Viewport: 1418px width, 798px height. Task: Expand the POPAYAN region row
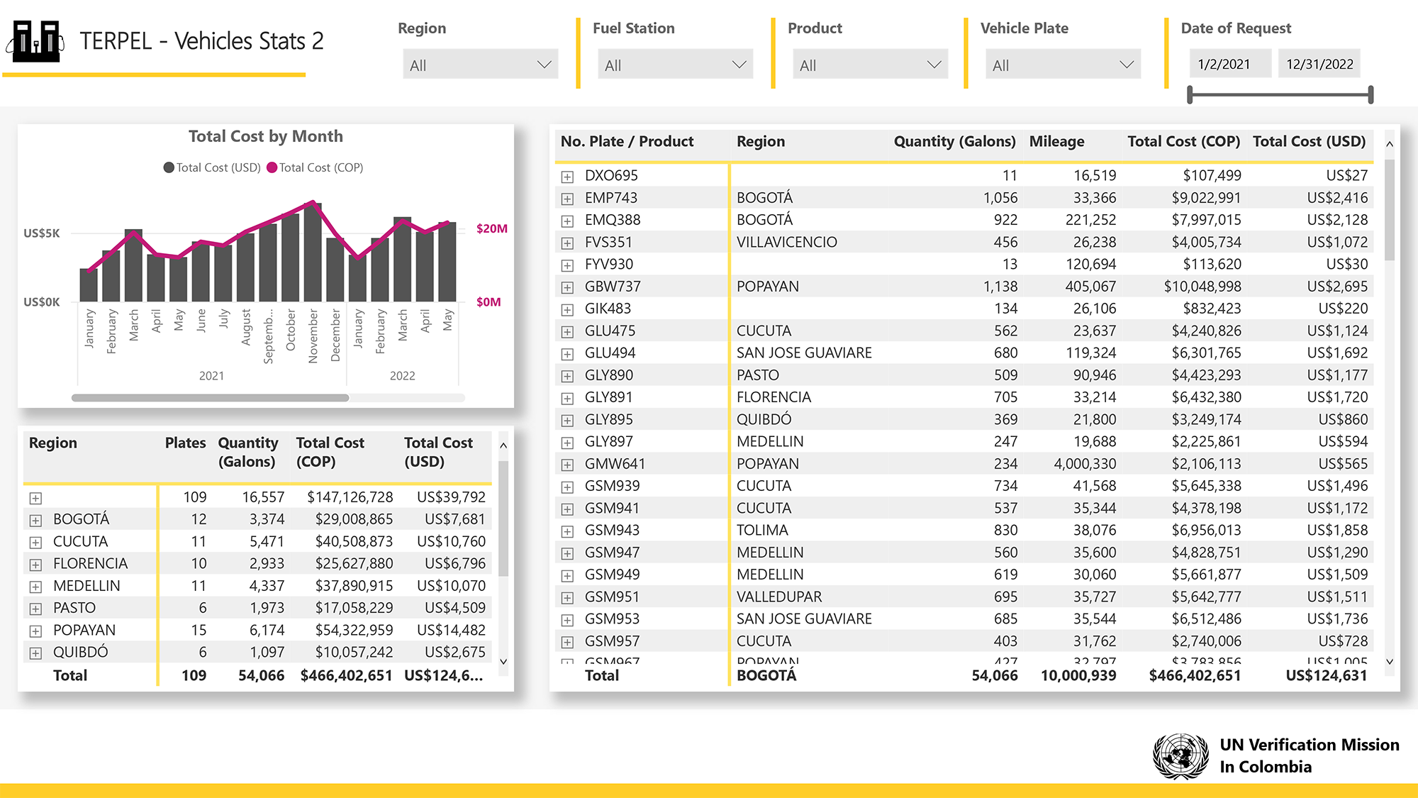pos(35,631)
